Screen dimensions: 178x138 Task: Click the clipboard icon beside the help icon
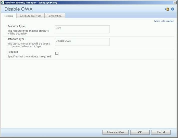click(x=167, y=9)
